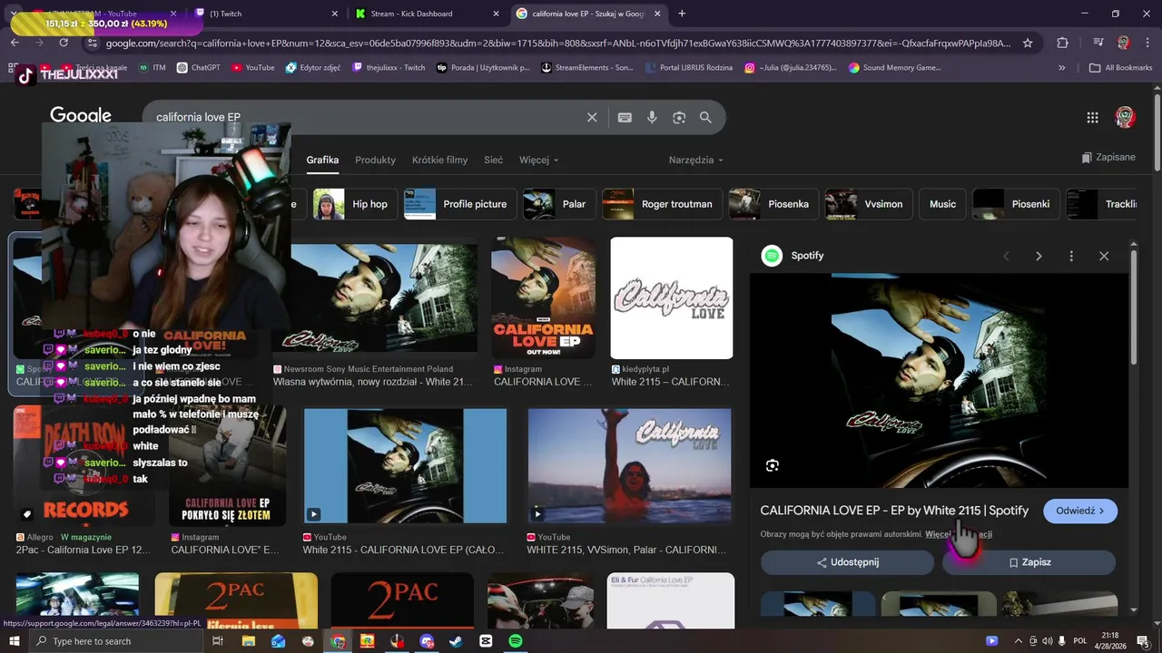
Task: Select the Profile picture filter chip
Action: (x=460, y=204)
